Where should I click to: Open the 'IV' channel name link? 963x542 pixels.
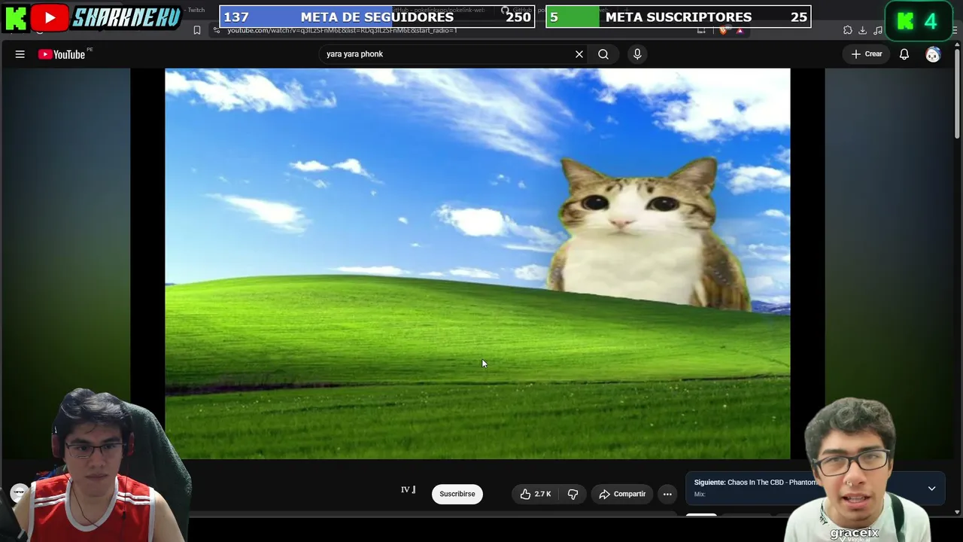[x=408, y=490]
